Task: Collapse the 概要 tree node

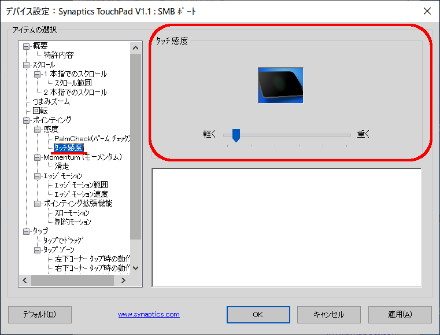Action: (x=26, y=46)
